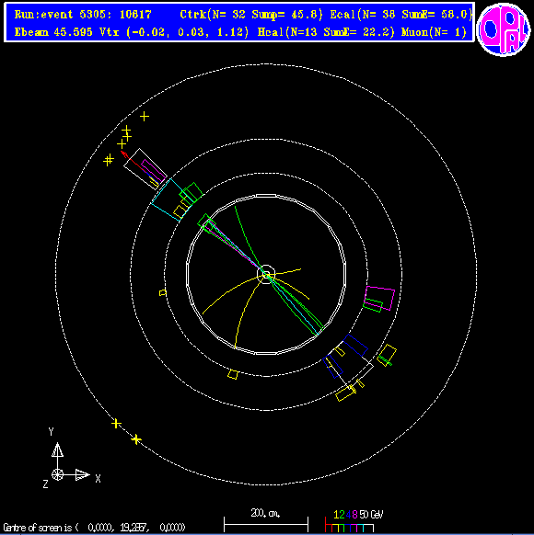Click the OPAL logo icon
534x535 pixels.
[504, 29]
